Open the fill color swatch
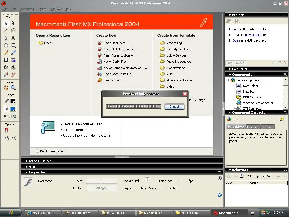The width and height of the screenshot is (289, 217). point(13,109)
